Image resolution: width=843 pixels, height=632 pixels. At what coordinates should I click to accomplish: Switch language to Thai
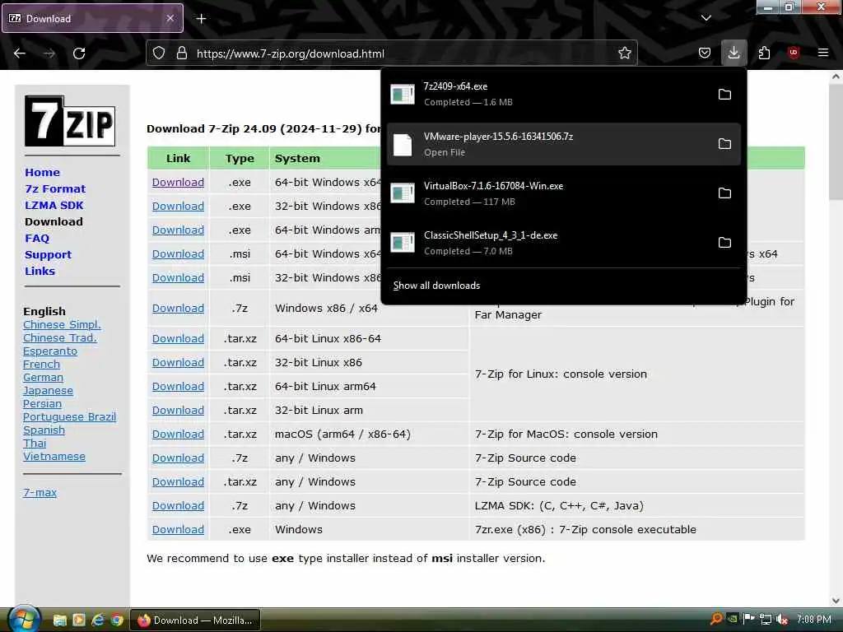[x=35, y=444]
